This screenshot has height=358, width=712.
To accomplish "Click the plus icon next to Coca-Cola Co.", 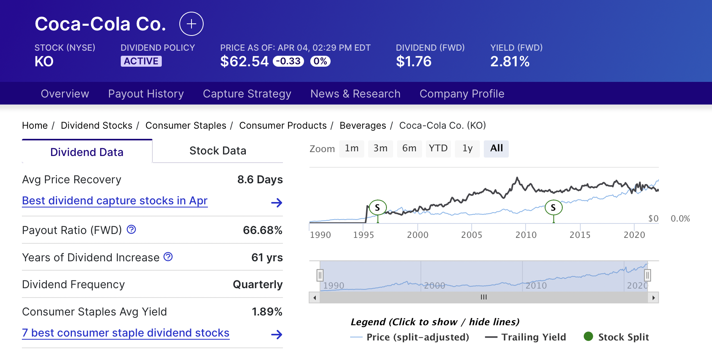I will point(191,24).
